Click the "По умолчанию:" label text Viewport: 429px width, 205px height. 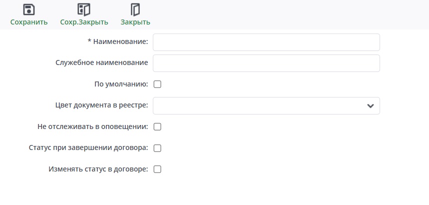(x=121, y=84)
